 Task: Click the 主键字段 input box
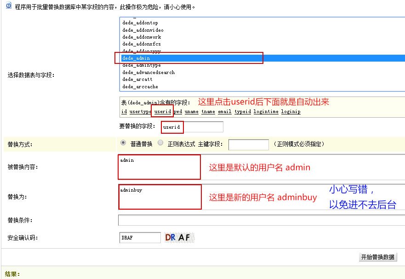click(249, 144)
